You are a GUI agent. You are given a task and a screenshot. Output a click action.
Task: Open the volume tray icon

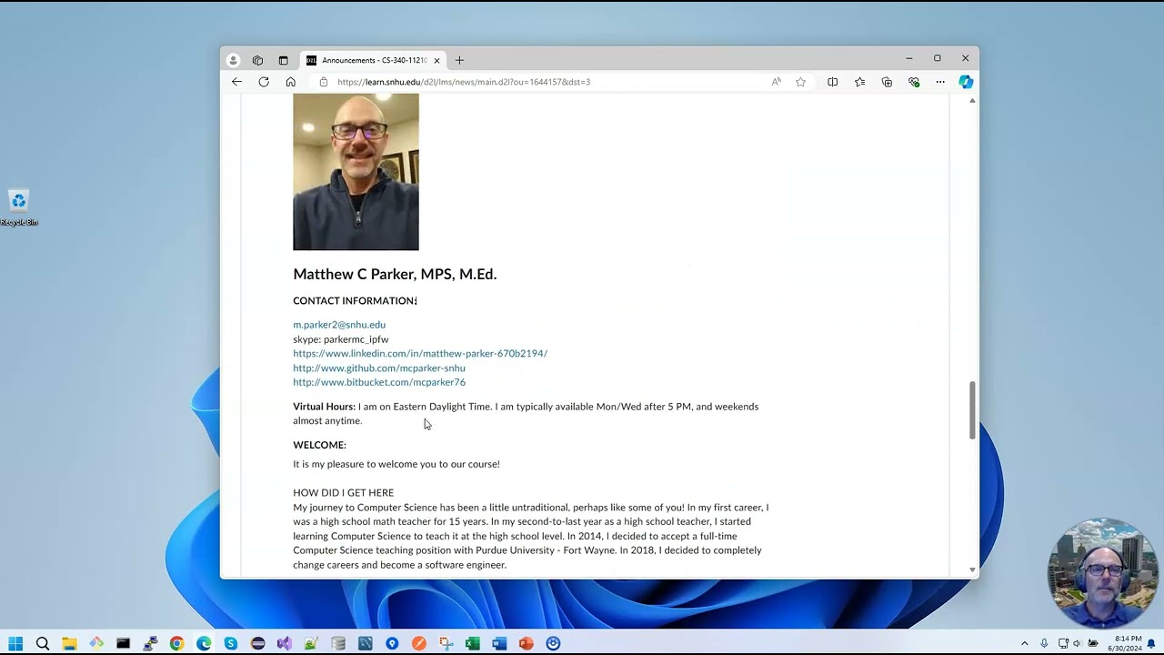point(1078,643)
